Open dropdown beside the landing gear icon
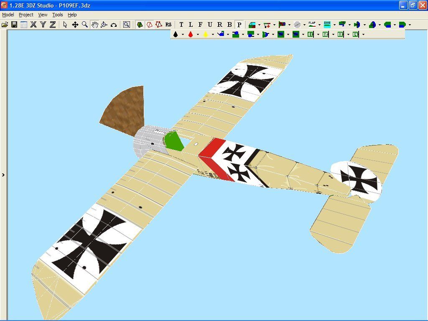This screenshot has width=428, height=321. [274, 25]
